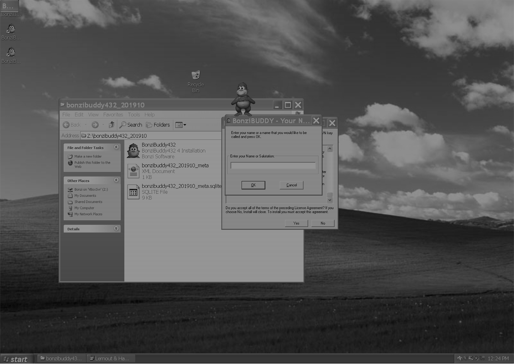Click the Bonzi gorilla character on desktop

tap(243, 99)
